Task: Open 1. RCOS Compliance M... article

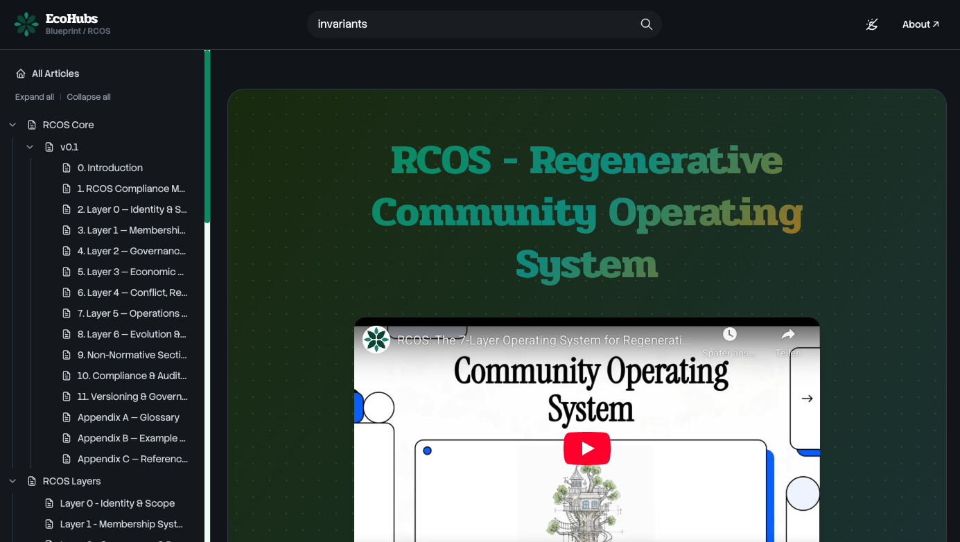Action: pos(131,189)
